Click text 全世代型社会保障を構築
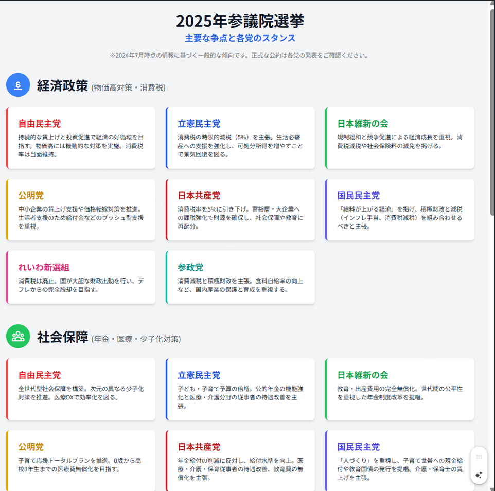This screenshot has width=495, height=491. point(51,389)
